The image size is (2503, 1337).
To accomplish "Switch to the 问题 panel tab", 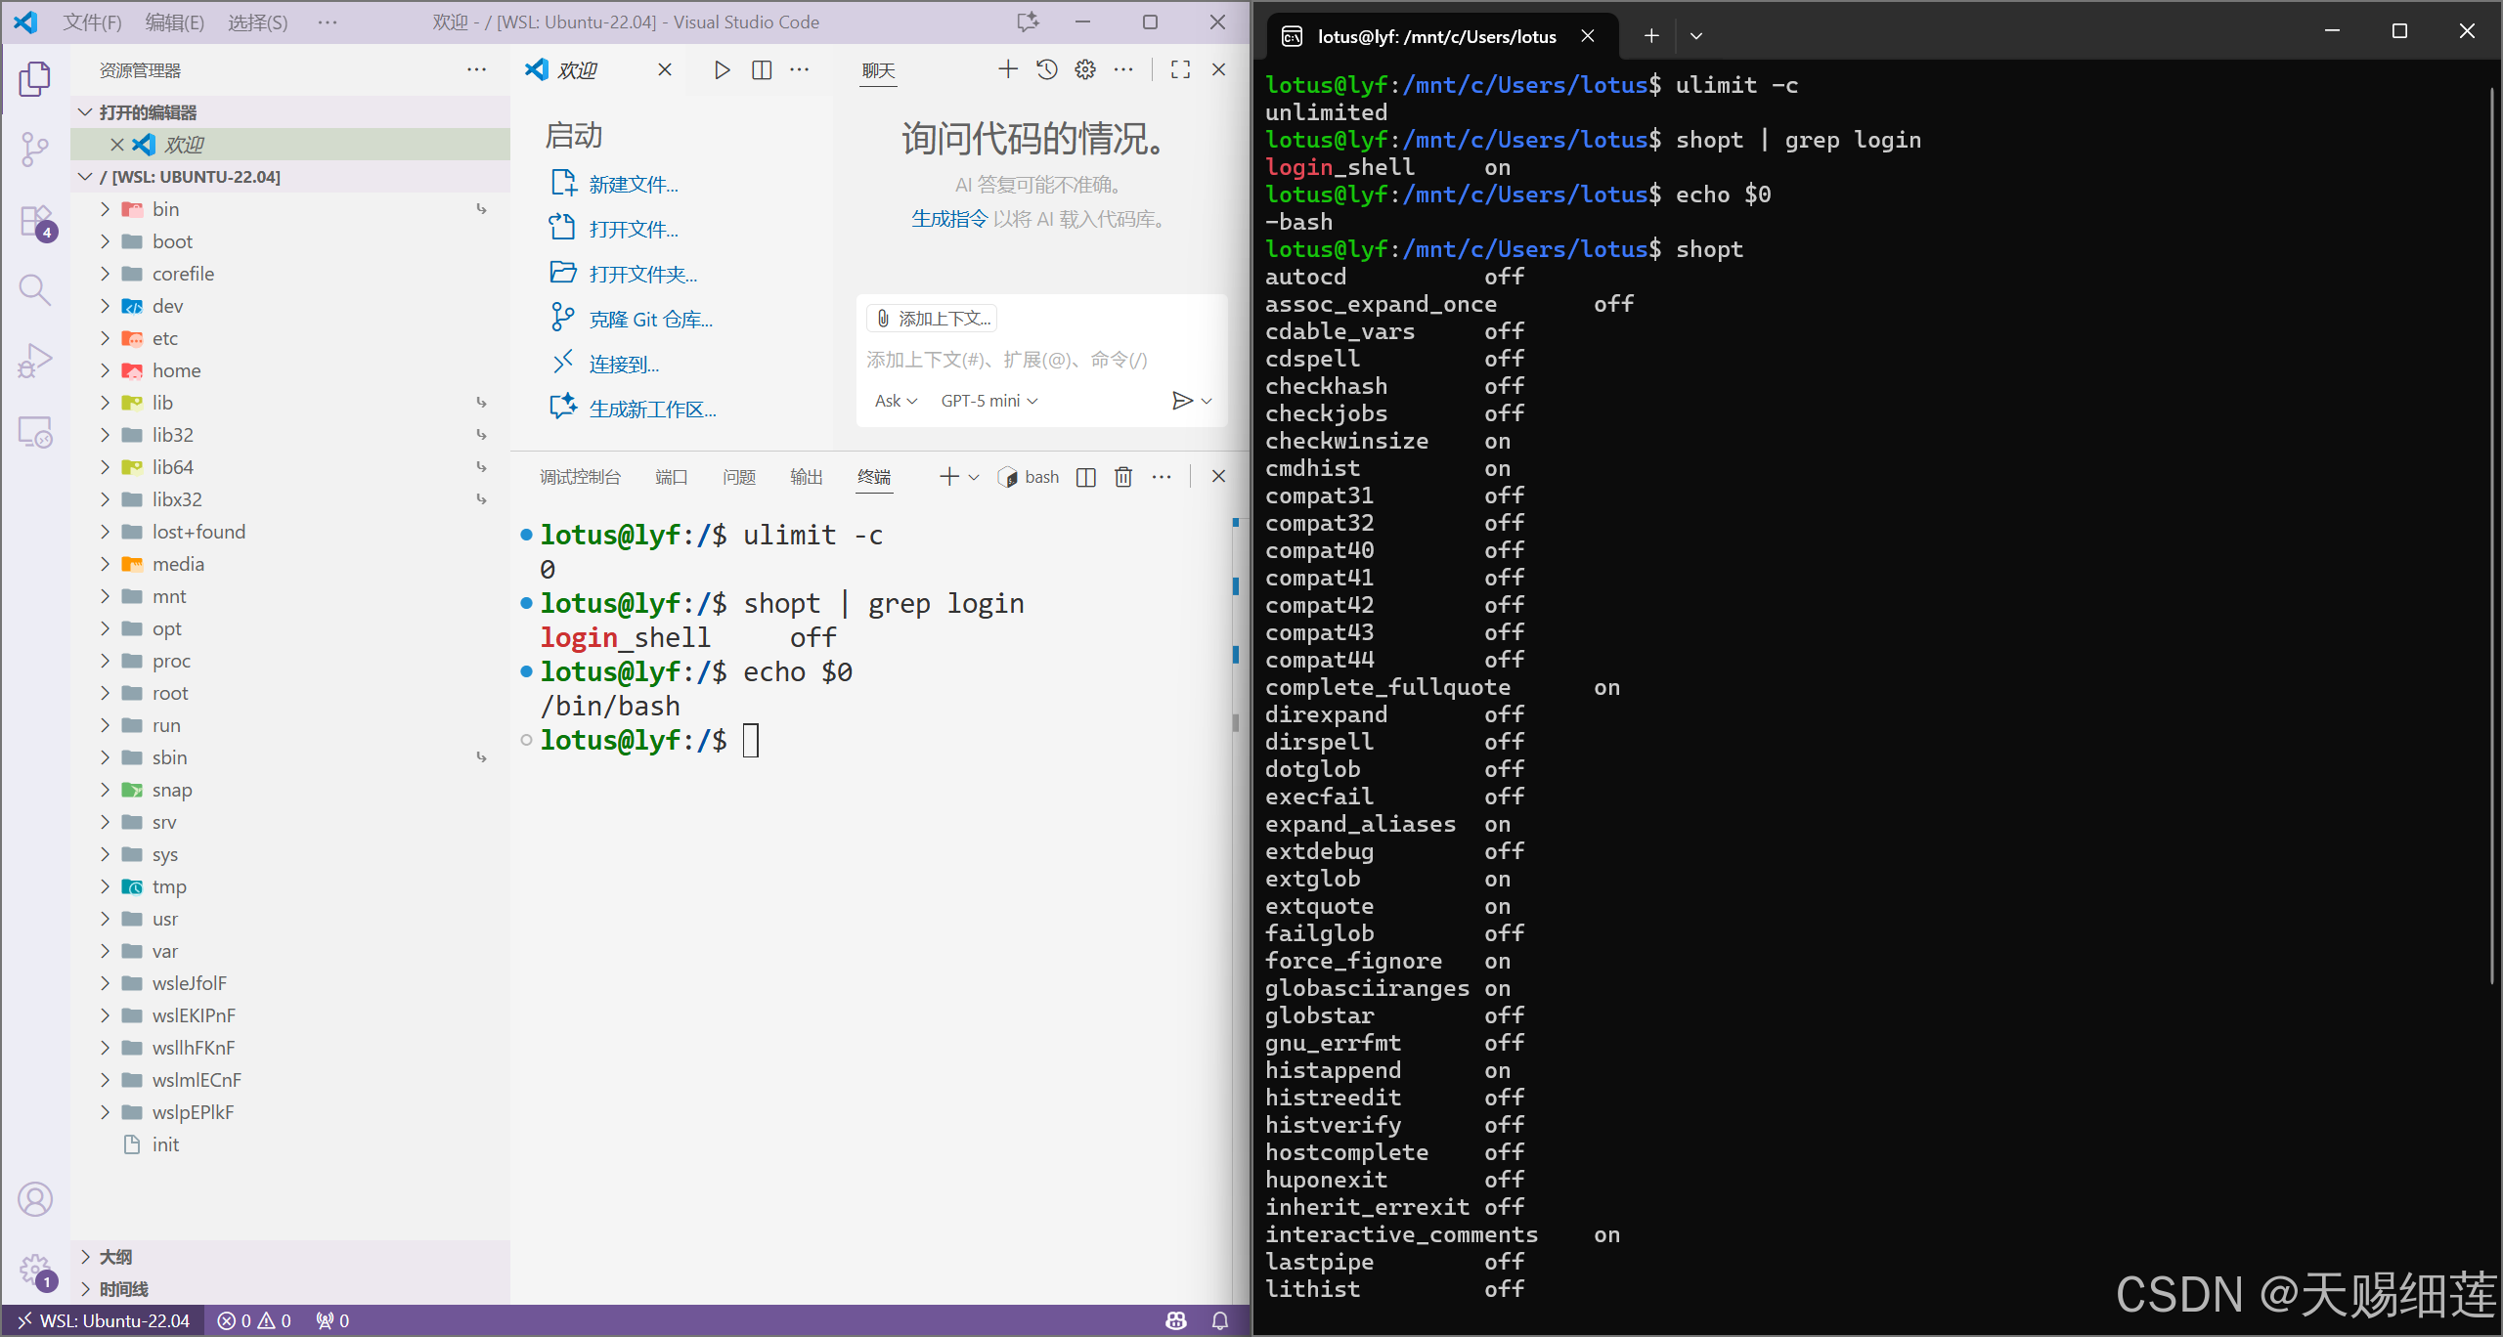I will pos(738,477).
